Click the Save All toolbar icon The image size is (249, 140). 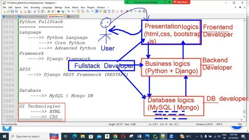click(16, 11)
